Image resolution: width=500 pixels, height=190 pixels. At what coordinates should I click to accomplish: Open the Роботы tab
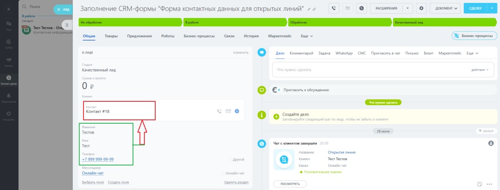click(x=168, y=36)
